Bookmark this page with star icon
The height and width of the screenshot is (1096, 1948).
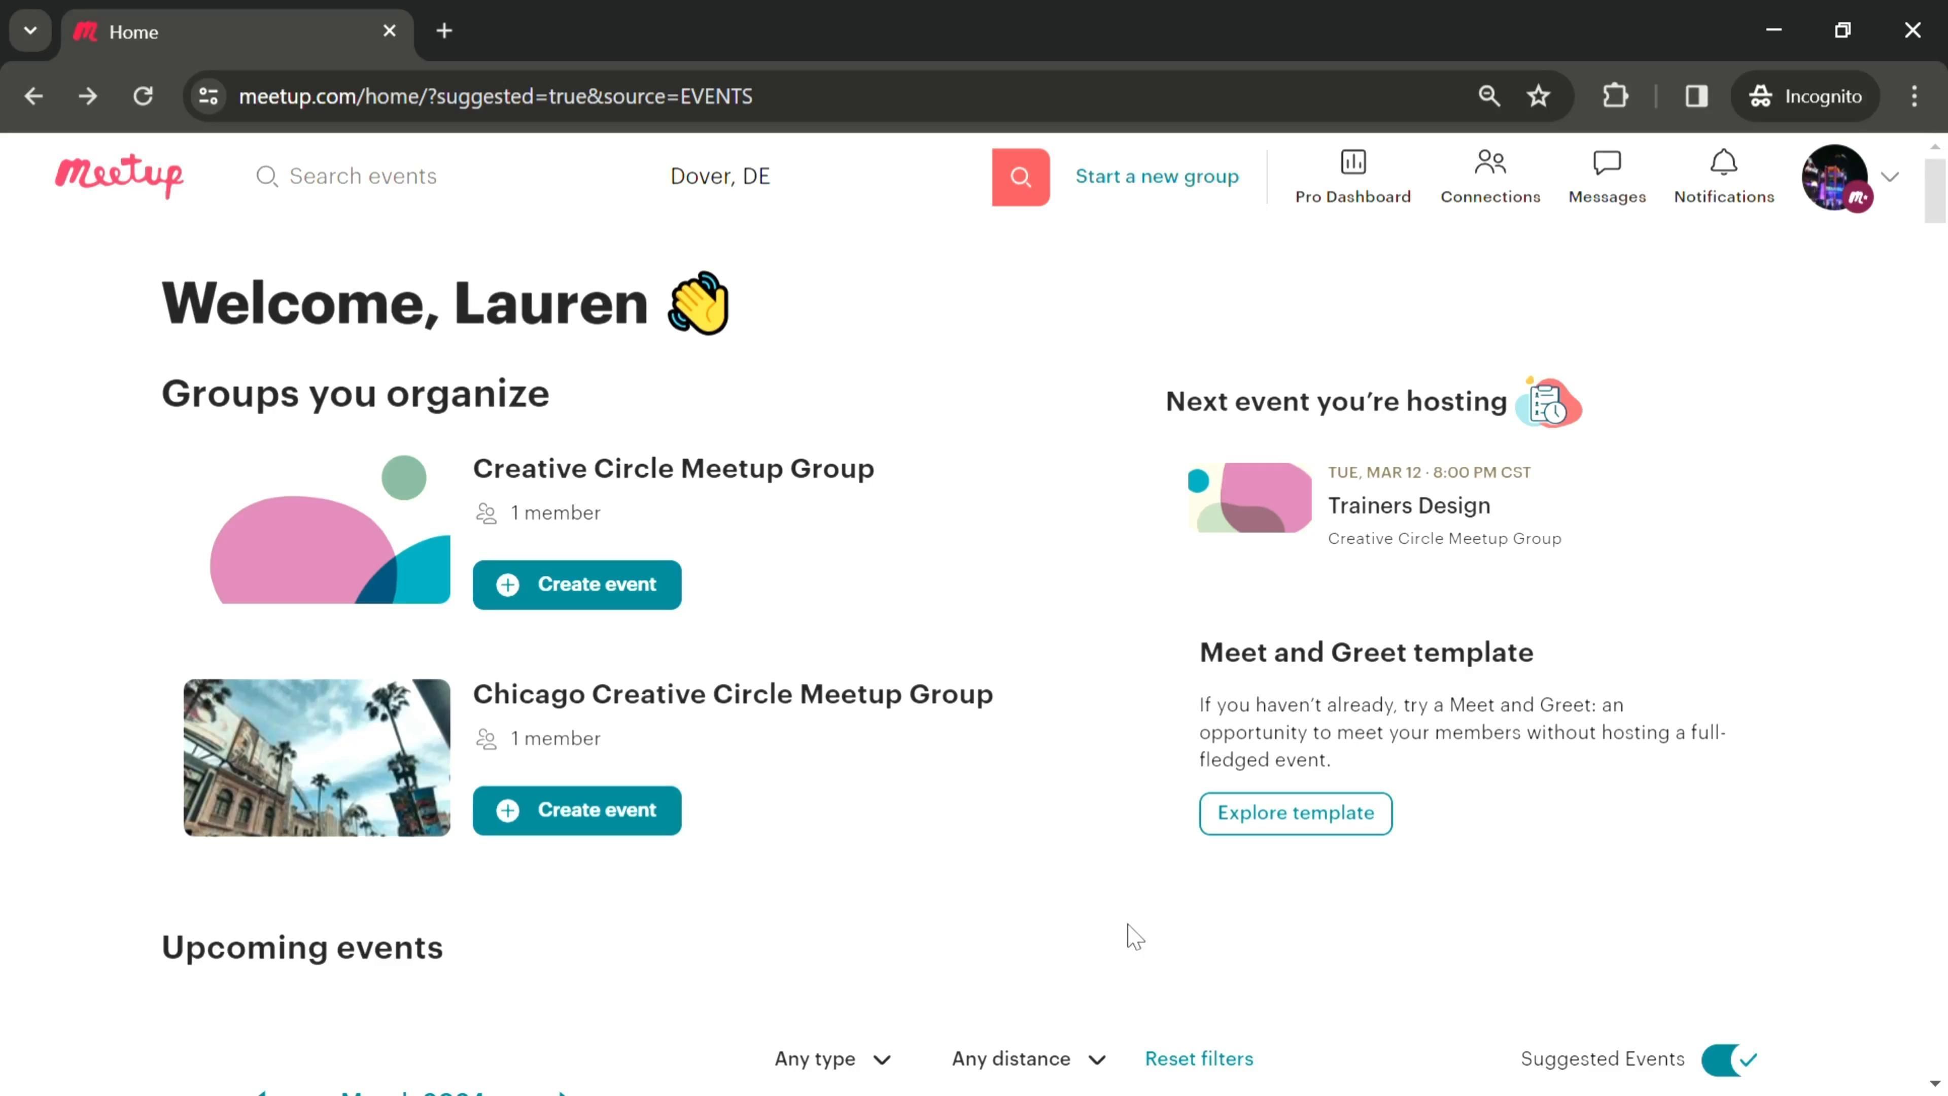coord(1538,96)
